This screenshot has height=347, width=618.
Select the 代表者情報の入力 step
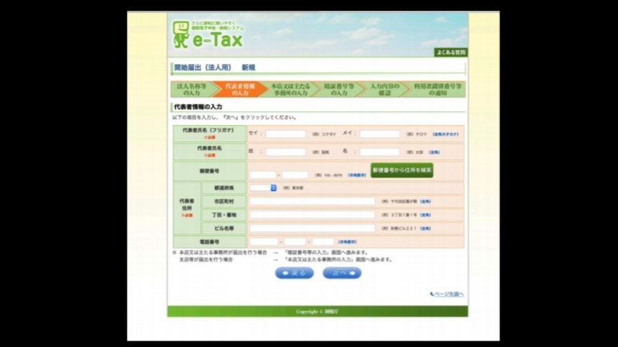tap(240, 89)
